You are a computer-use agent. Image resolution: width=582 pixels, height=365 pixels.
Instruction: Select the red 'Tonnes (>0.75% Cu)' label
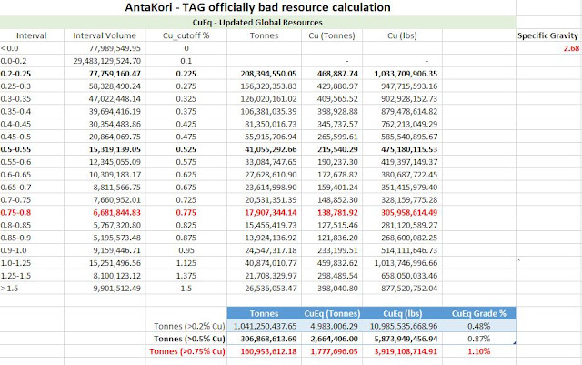click(x=187, y=351)
